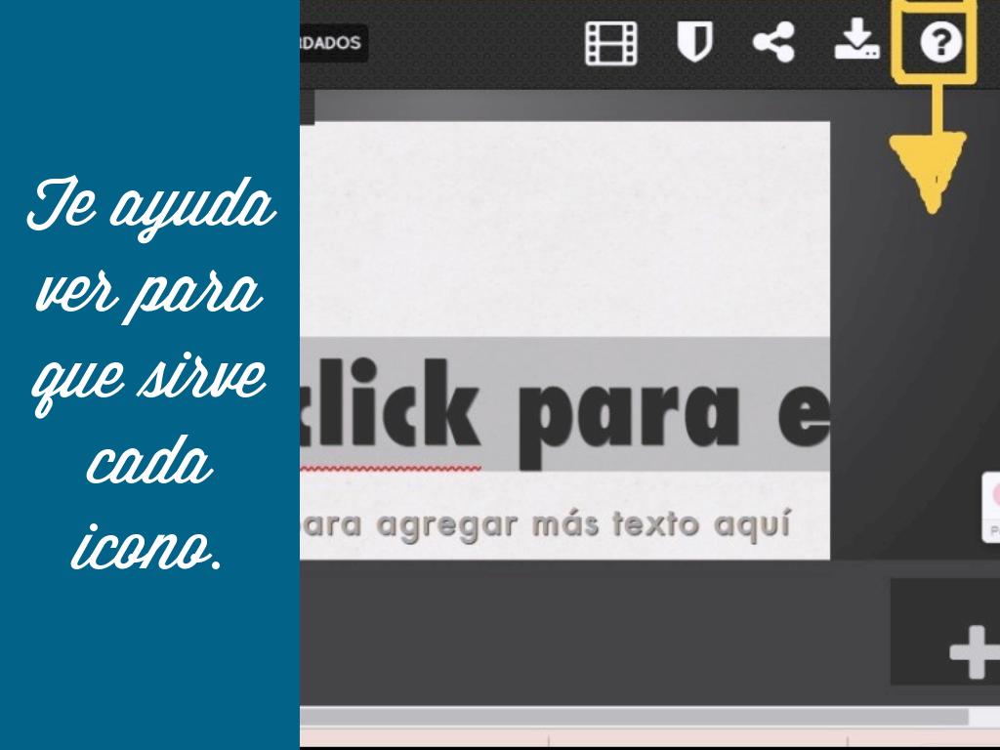
Task: Click the lighter scrollbar track right end
Action: [983, 717]
